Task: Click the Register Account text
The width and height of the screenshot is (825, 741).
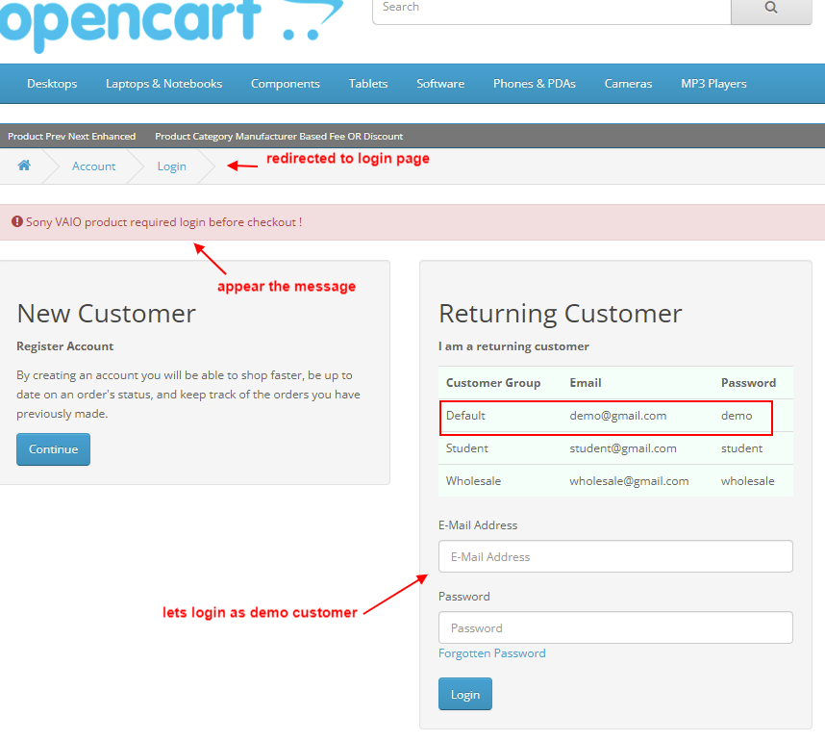Action: 64,346
